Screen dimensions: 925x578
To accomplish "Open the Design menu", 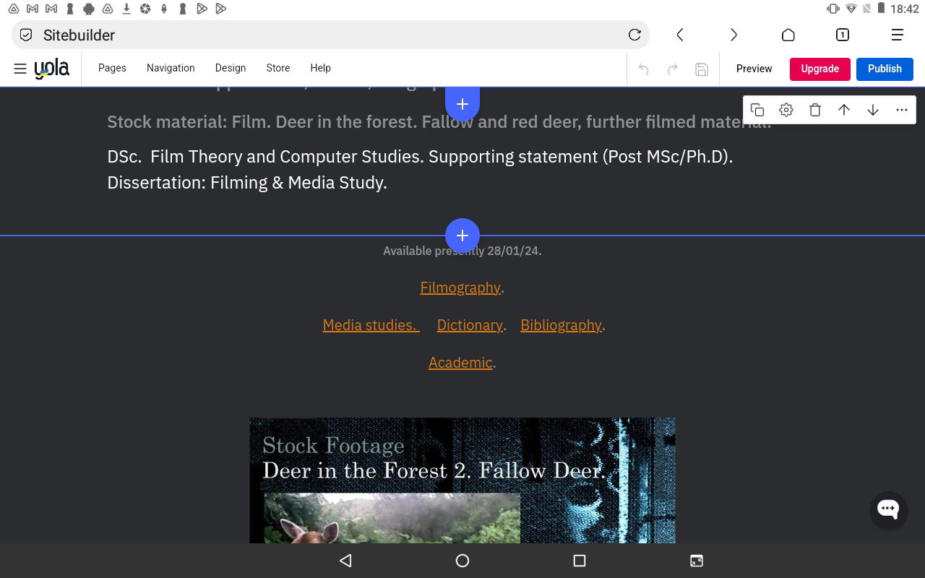I will point(231,68).
